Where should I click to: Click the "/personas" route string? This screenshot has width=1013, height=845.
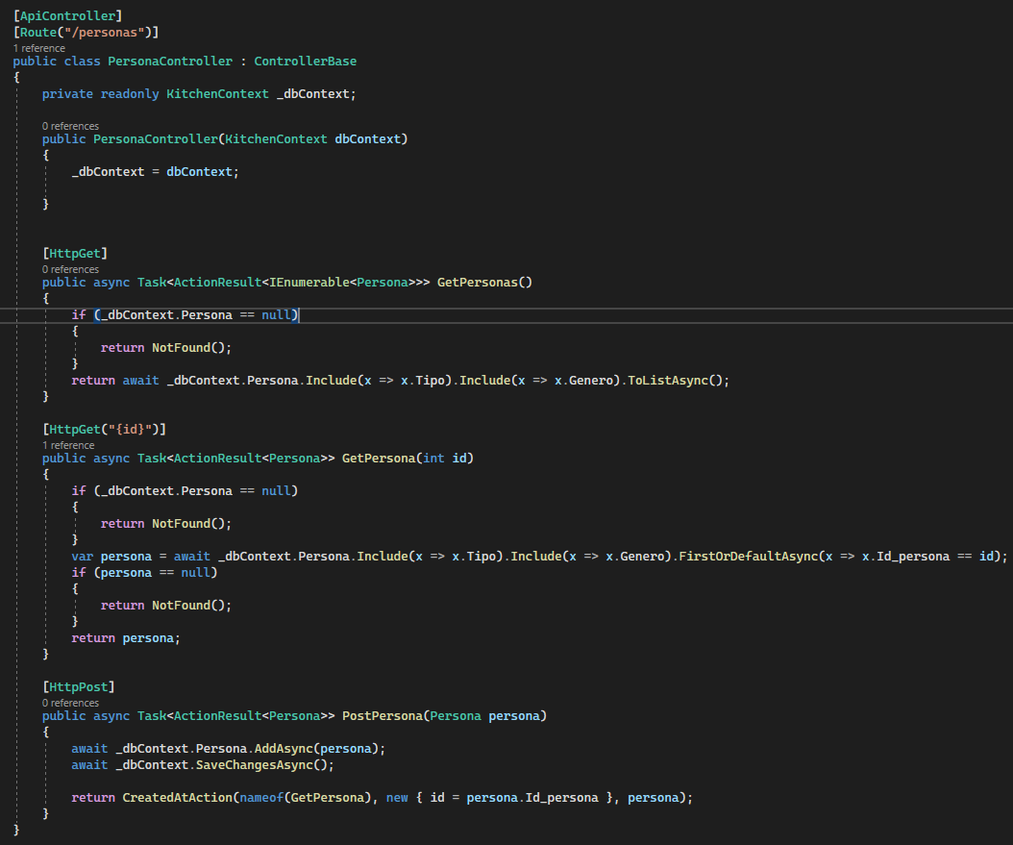[x=104, y=33]
